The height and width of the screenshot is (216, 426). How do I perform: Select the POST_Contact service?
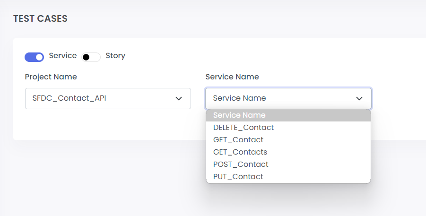click(288, 164)
